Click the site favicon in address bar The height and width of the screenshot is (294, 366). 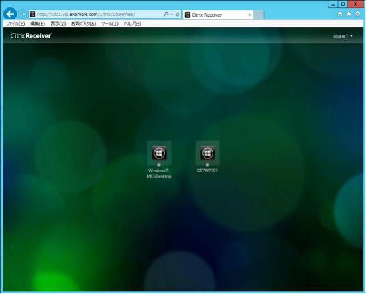point(32,14)
